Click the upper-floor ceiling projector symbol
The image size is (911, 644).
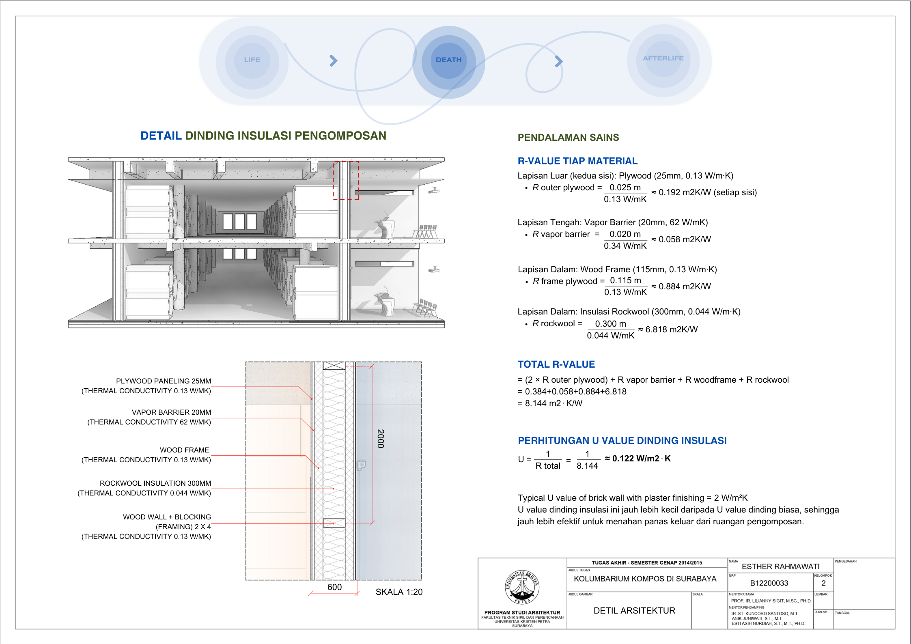[x=434, y=190]
